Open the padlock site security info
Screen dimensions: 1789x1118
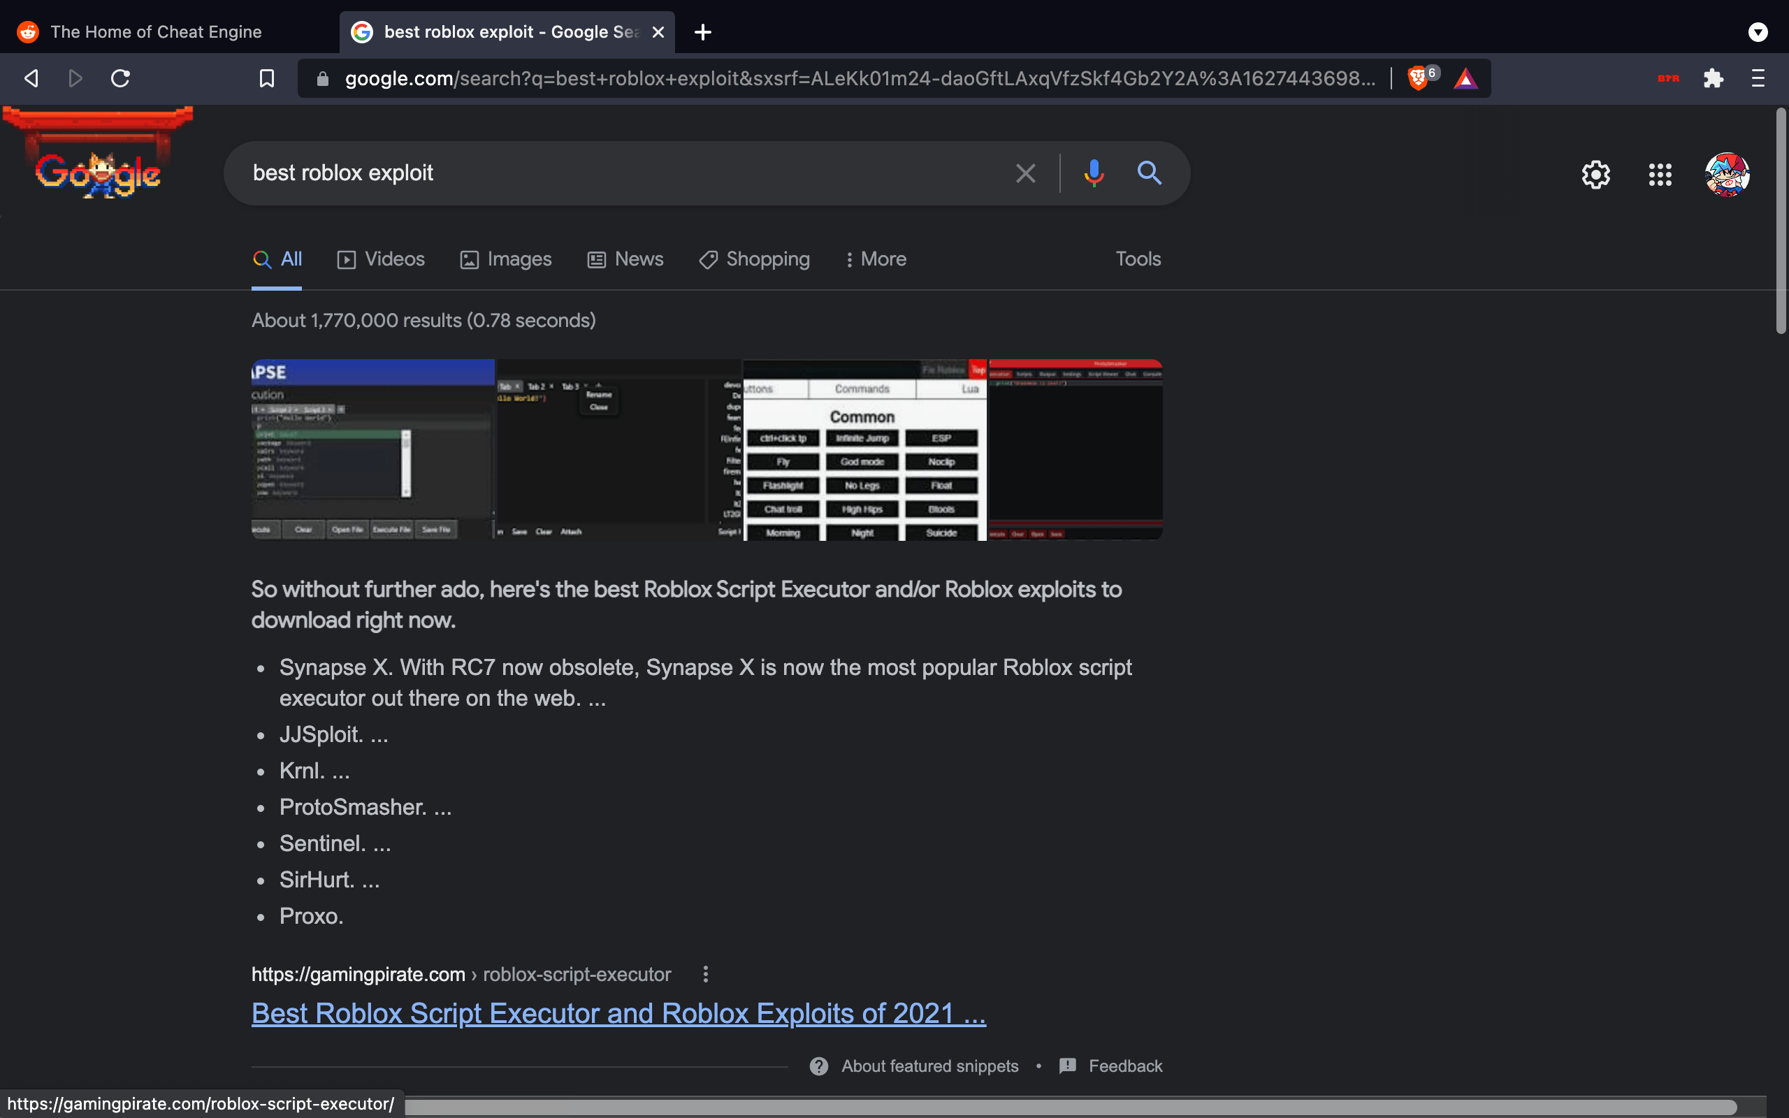click(322, 78)
